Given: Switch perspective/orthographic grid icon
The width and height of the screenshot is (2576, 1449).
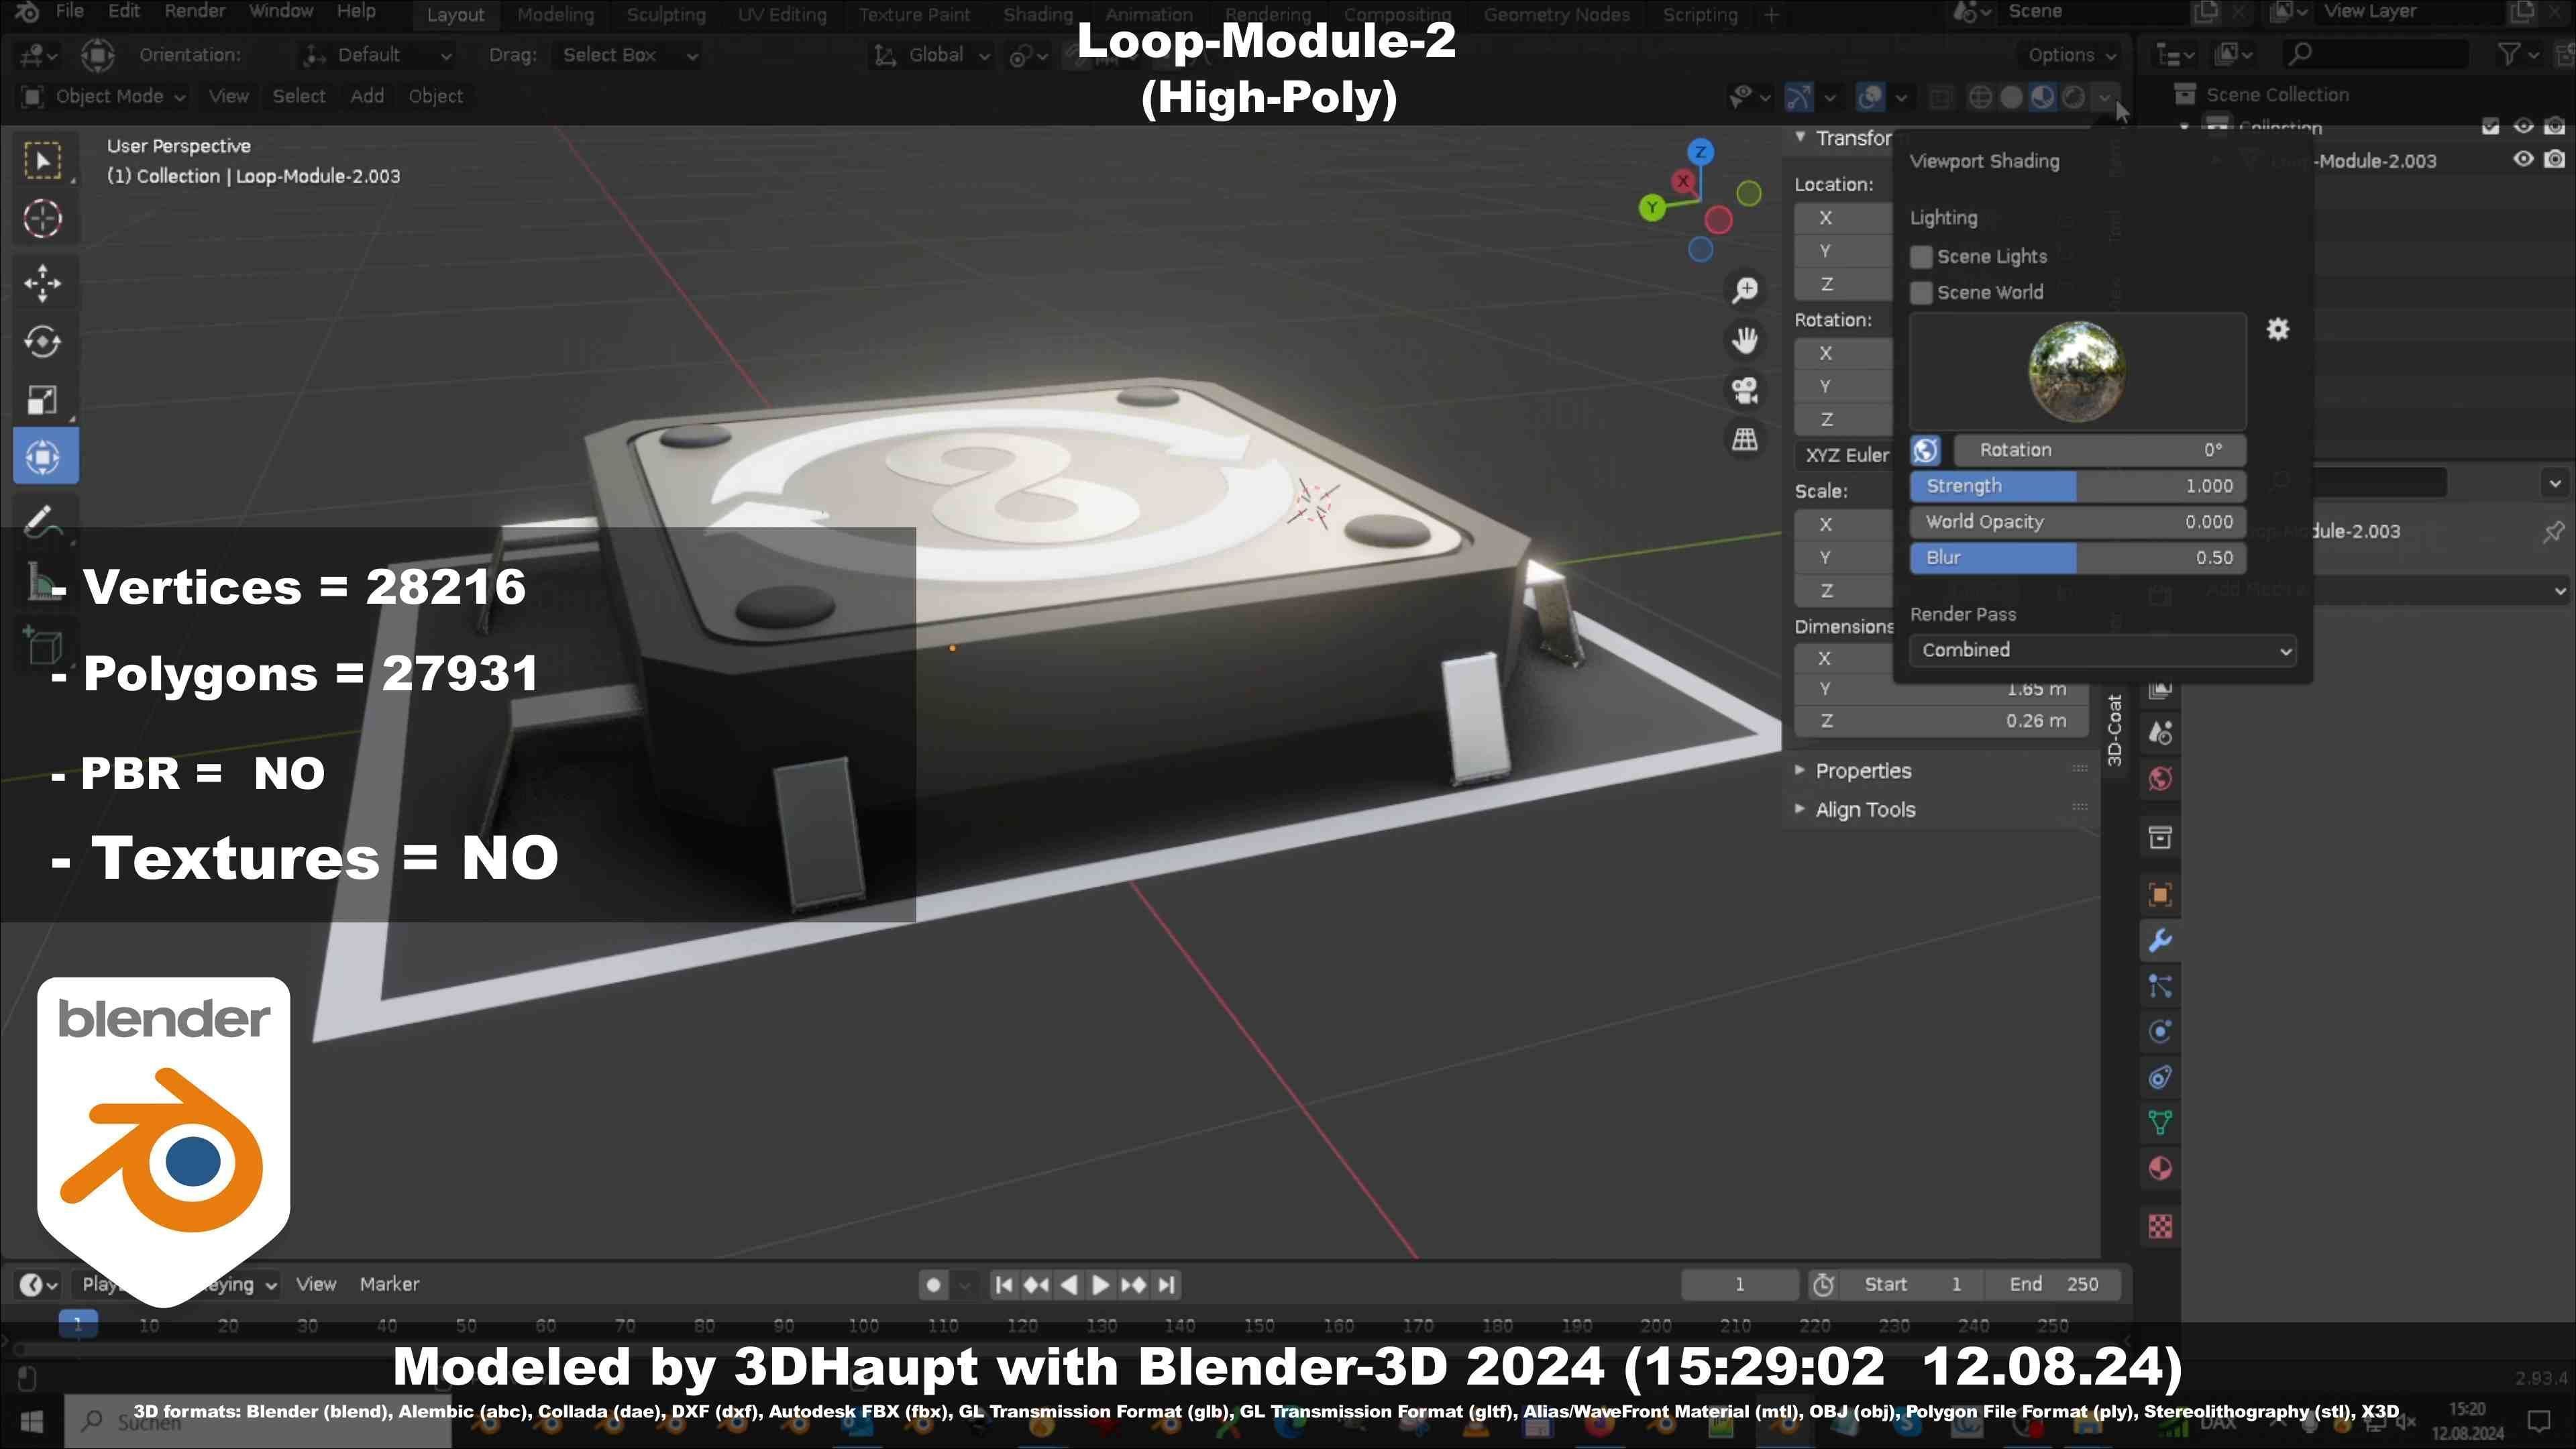Looking at the screenshot, I should (1745, 439).
